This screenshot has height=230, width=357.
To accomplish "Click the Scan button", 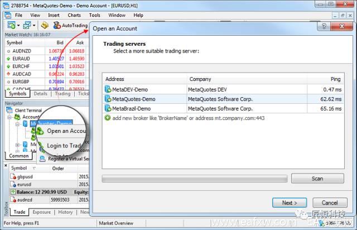I will tap(317, 178).
